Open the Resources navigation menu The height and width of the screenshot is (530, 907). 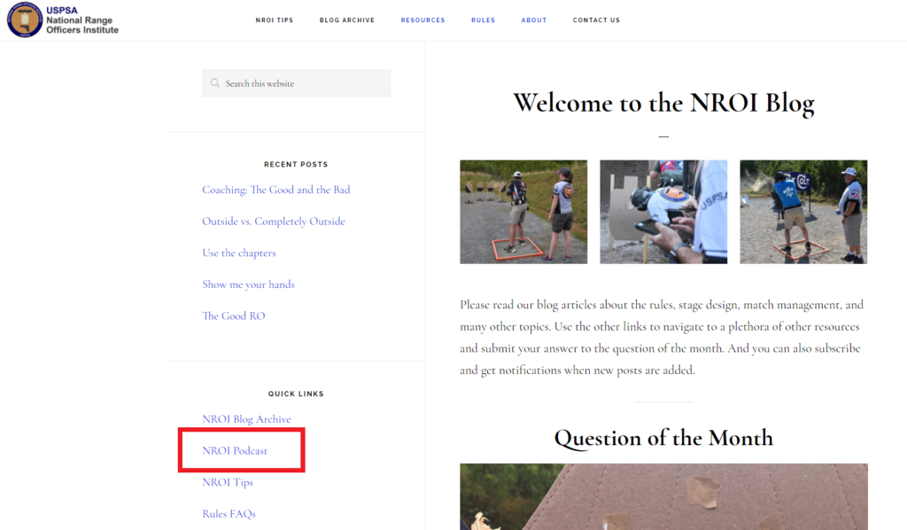click(422, 20)
